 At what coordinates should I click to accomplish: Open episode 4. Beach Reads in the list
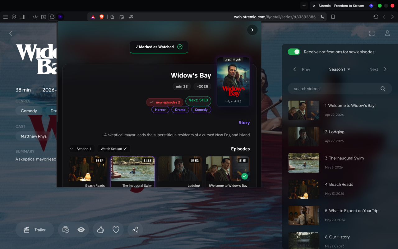tap(340, 189)
